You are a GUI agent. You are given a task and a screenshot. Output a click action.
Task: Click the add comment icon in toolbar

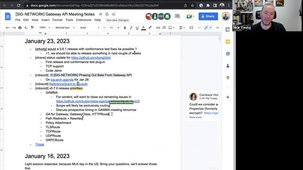[164, 28]
